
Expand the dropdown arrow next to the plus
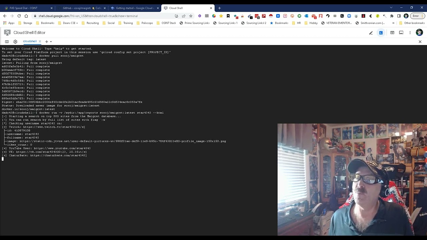[x=51, y=42]
